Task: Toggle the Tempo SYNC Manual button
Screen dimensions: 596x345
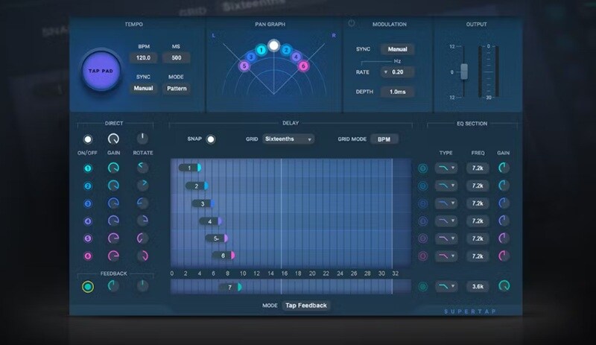Action: point(143,88)
